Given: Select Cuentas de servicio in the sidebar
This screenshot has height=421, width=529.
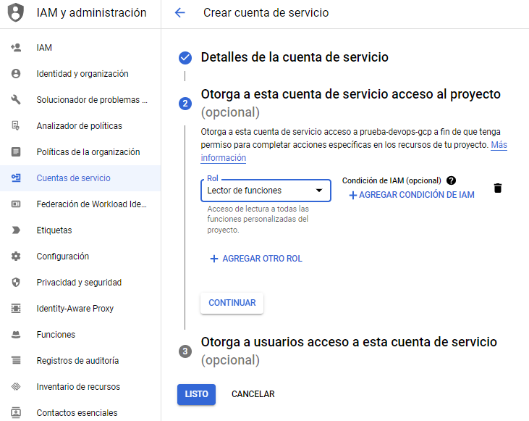Looking at the screenshot, I should [73, 178].
